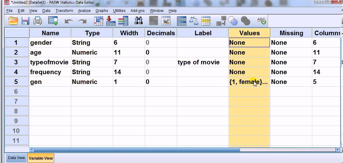
Task: Insert a new variable via toolbar icon
Action: (166, 21)
